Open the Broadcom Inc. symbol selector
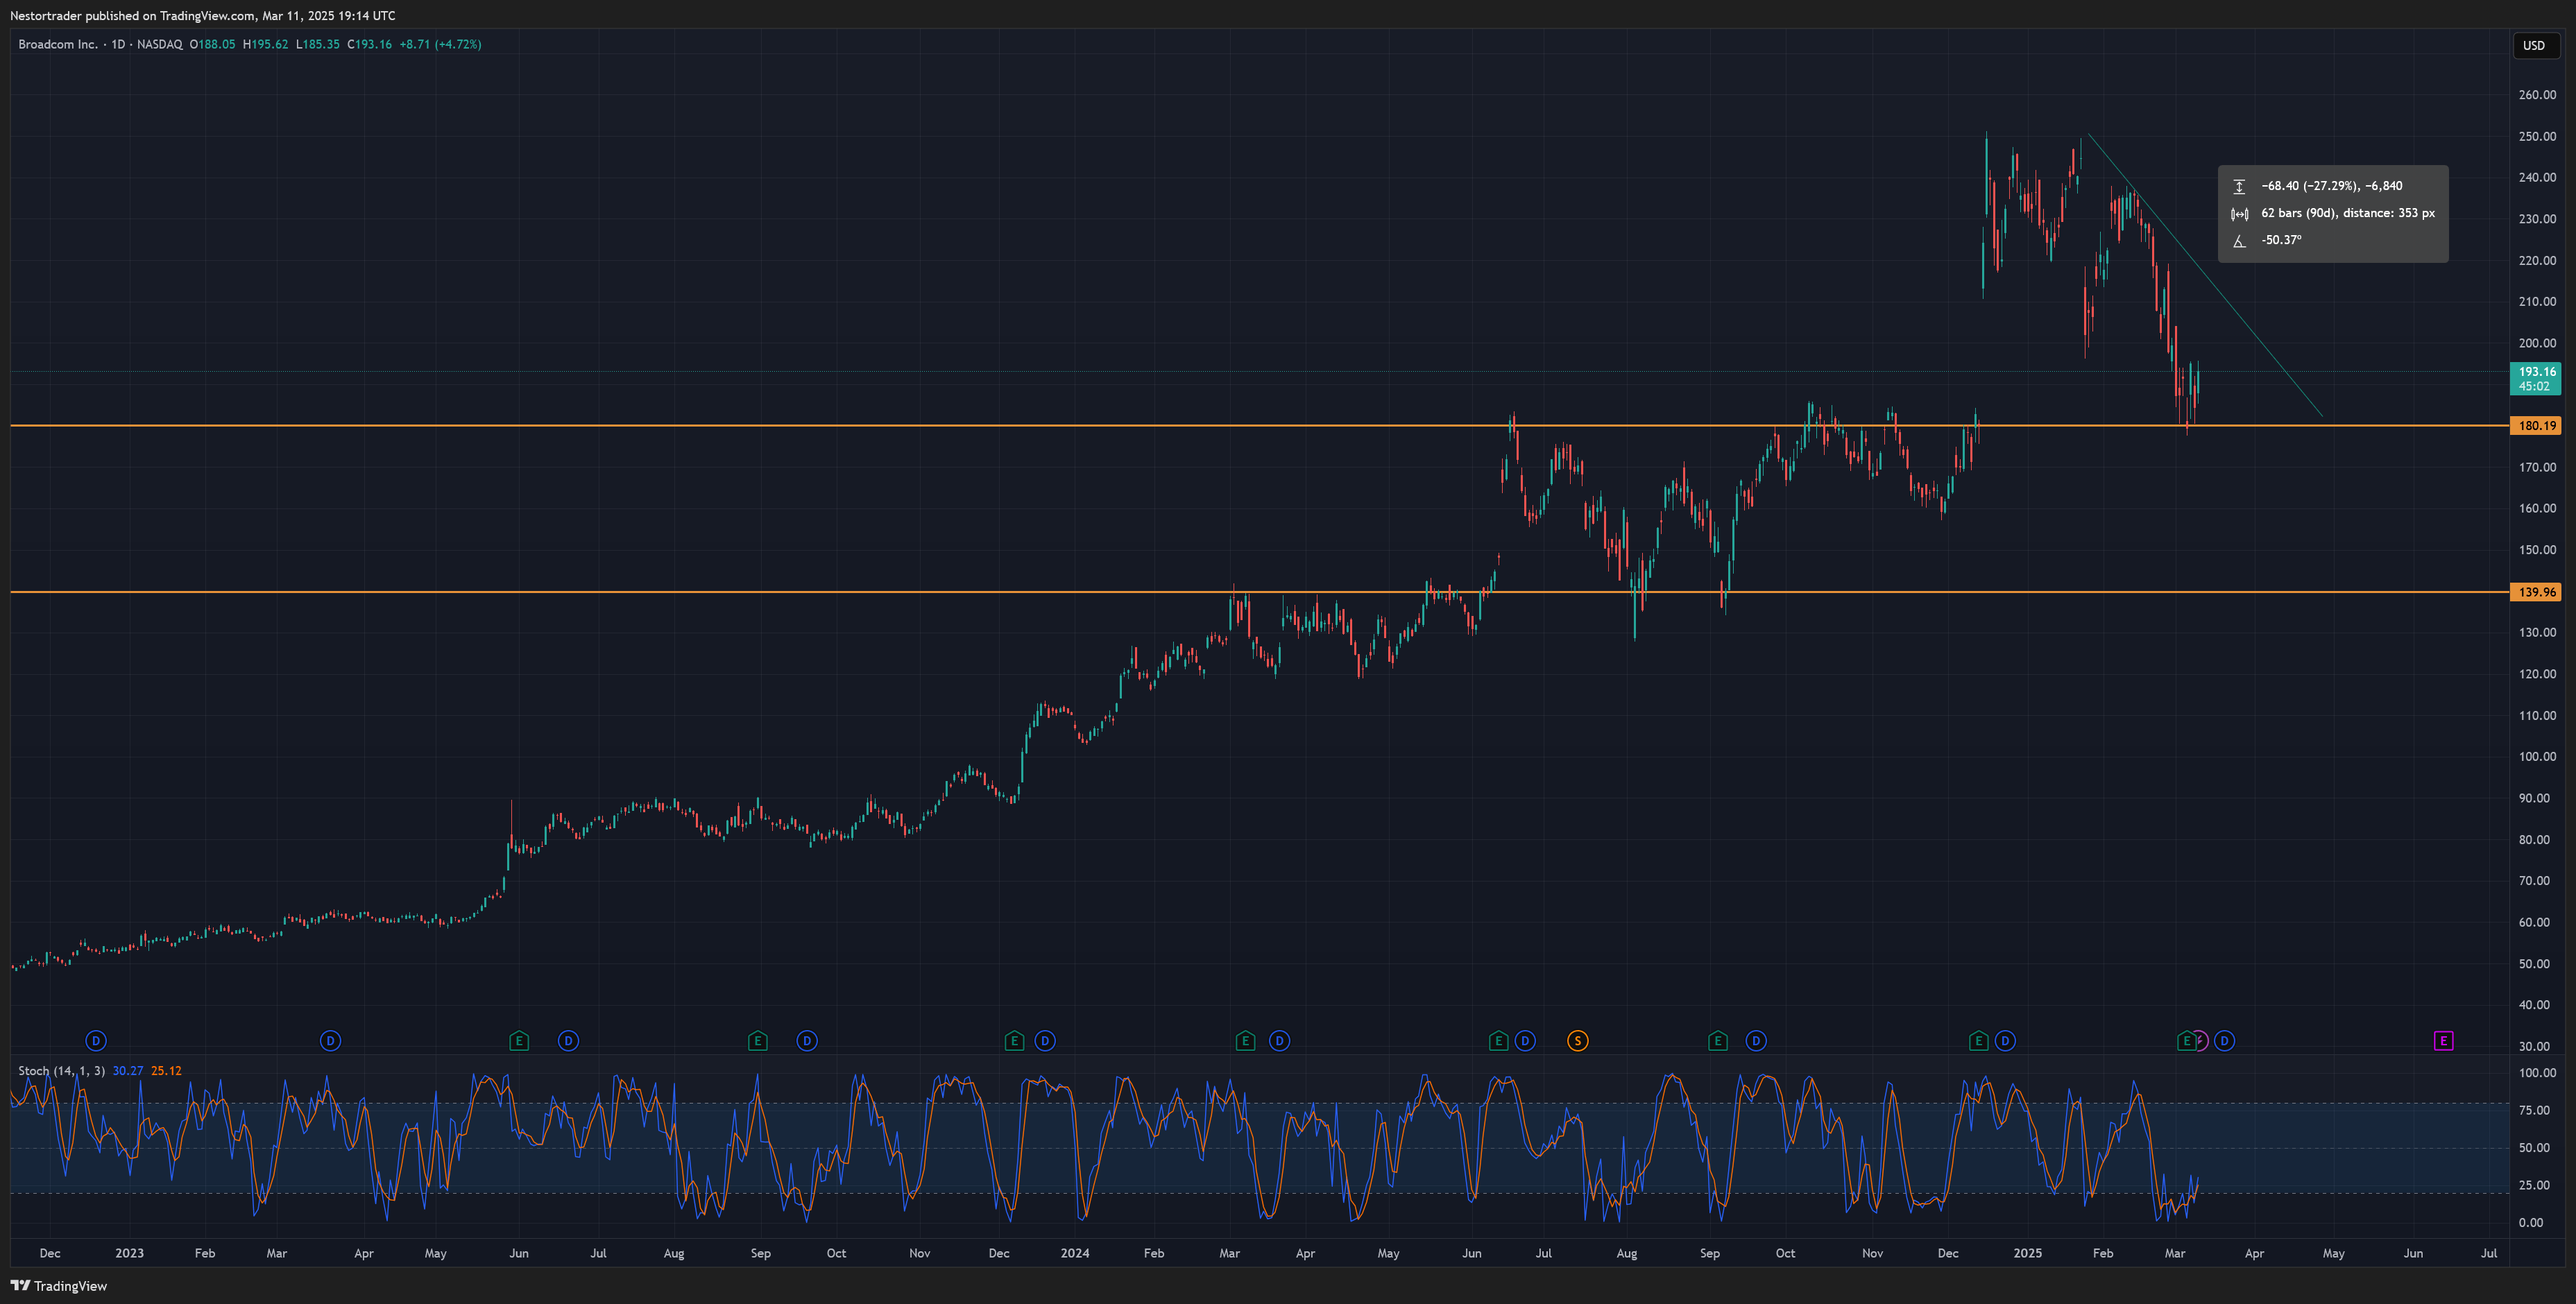2576x1304 pixels. (60, 44)
